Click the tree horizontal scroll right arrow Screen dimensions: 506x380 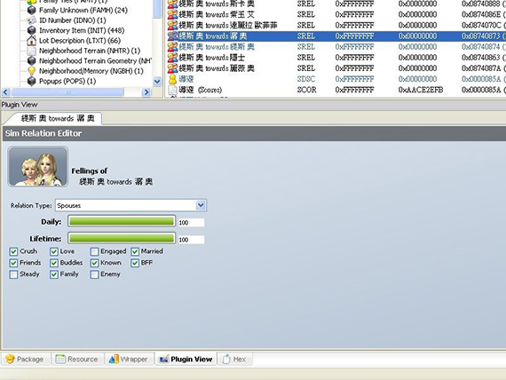(x=146, y=92)
